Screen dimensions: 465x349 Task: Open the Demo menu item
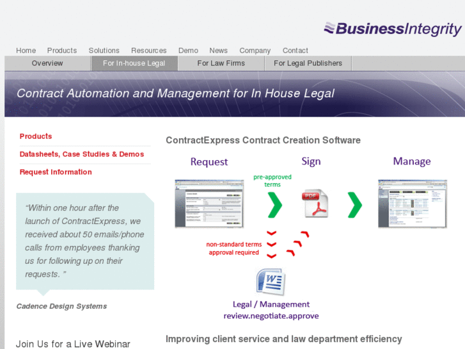pos(188,51)
